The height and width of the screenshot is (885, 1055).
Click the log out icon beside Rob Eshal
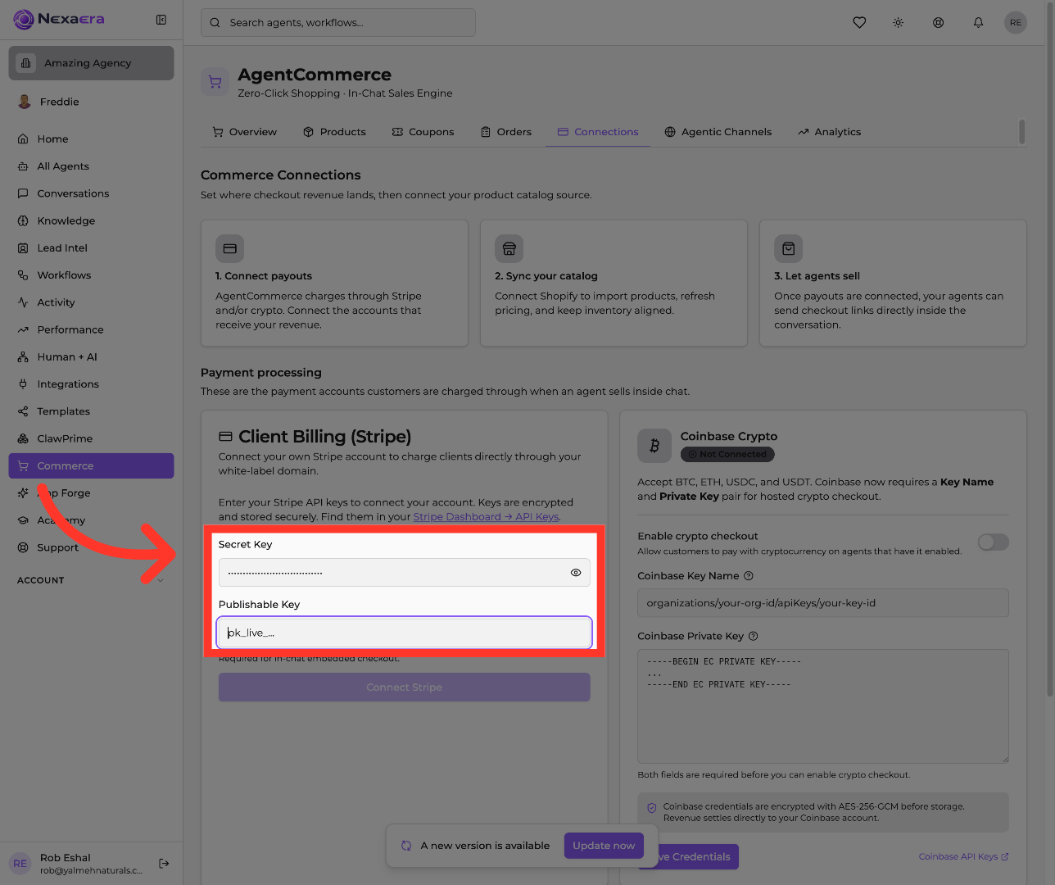point(164,863)
